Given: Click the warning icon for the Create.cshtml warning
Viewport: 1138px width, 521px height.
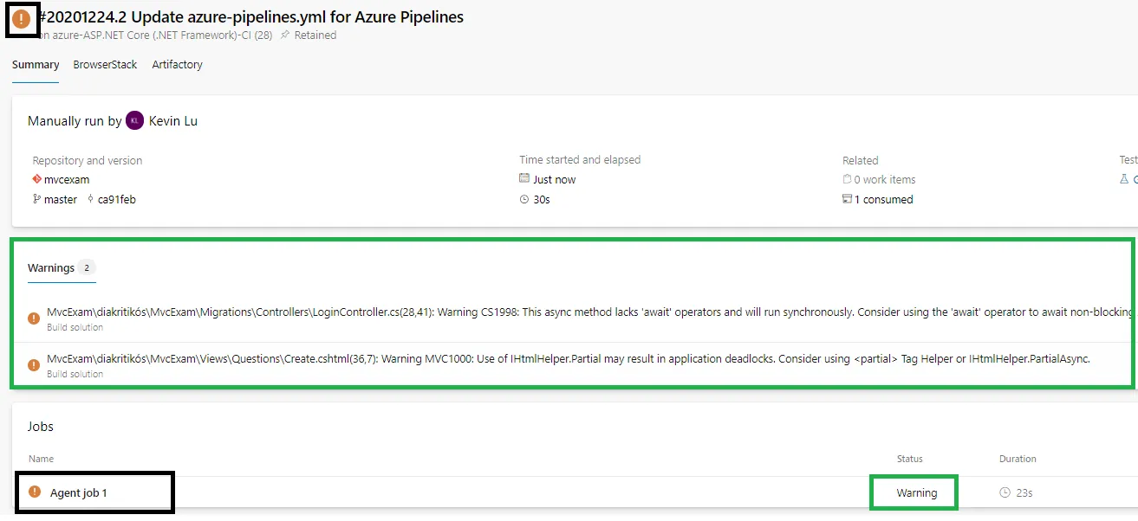Looking at the screenshot, I should click(x=34, y=364).
